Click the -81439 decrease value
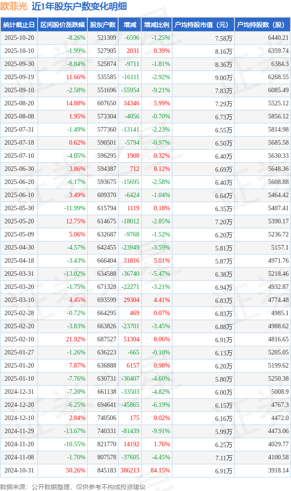The height and width of the screenshot is (491, 291). pyautogui.click(x=129, y=431)
